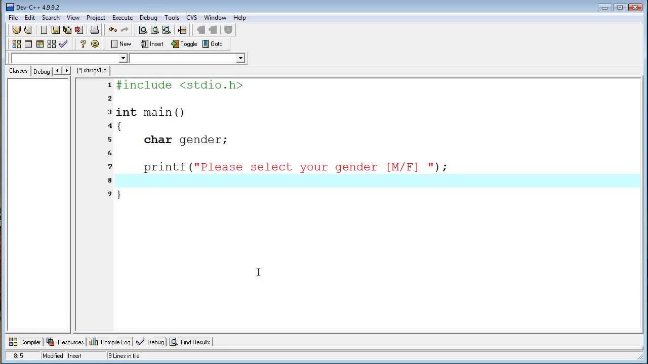Open the bottom Debug panel tab
Image resolution: width=648 pixels, height=364 pixels.
(150, 342)
